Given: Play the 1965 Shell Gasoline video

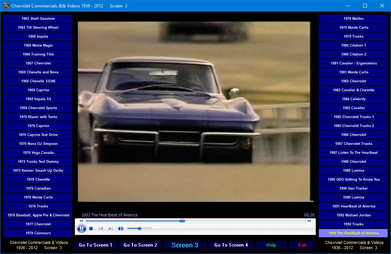Looking at the screenshot, I should click(38, 19).
